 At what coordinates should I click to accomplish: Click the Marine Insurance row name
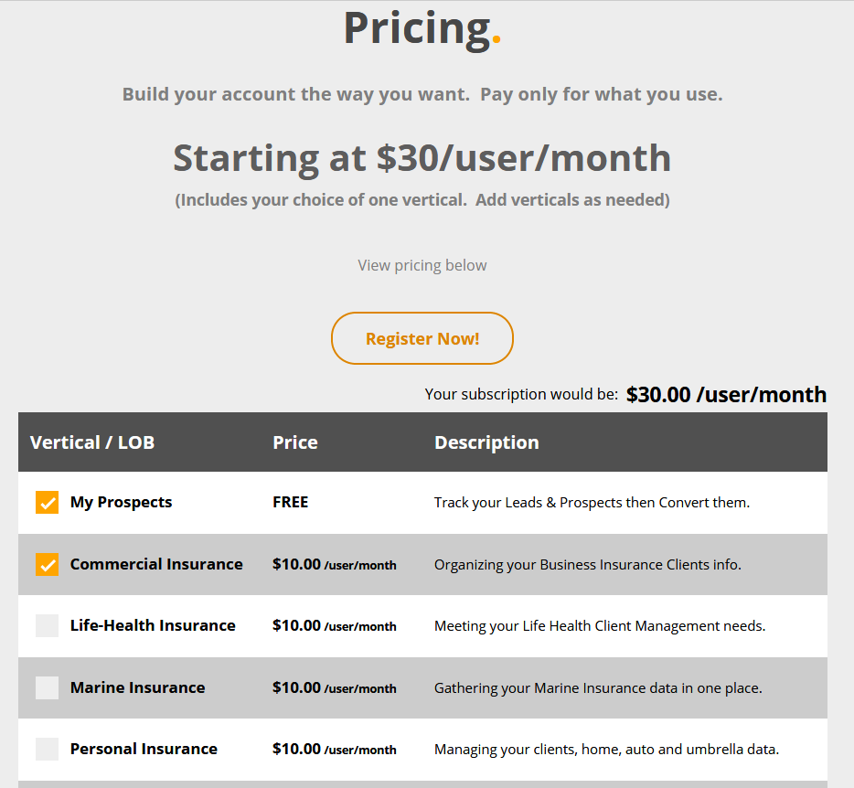click(x=137, y=687)
